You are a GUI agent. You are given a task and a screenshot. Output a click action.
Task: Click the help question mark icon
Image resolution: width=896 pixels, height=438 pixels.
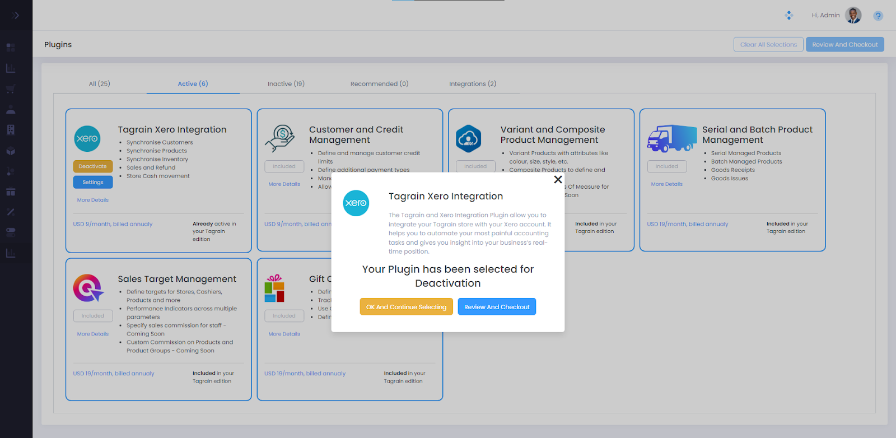pos(878,16)
